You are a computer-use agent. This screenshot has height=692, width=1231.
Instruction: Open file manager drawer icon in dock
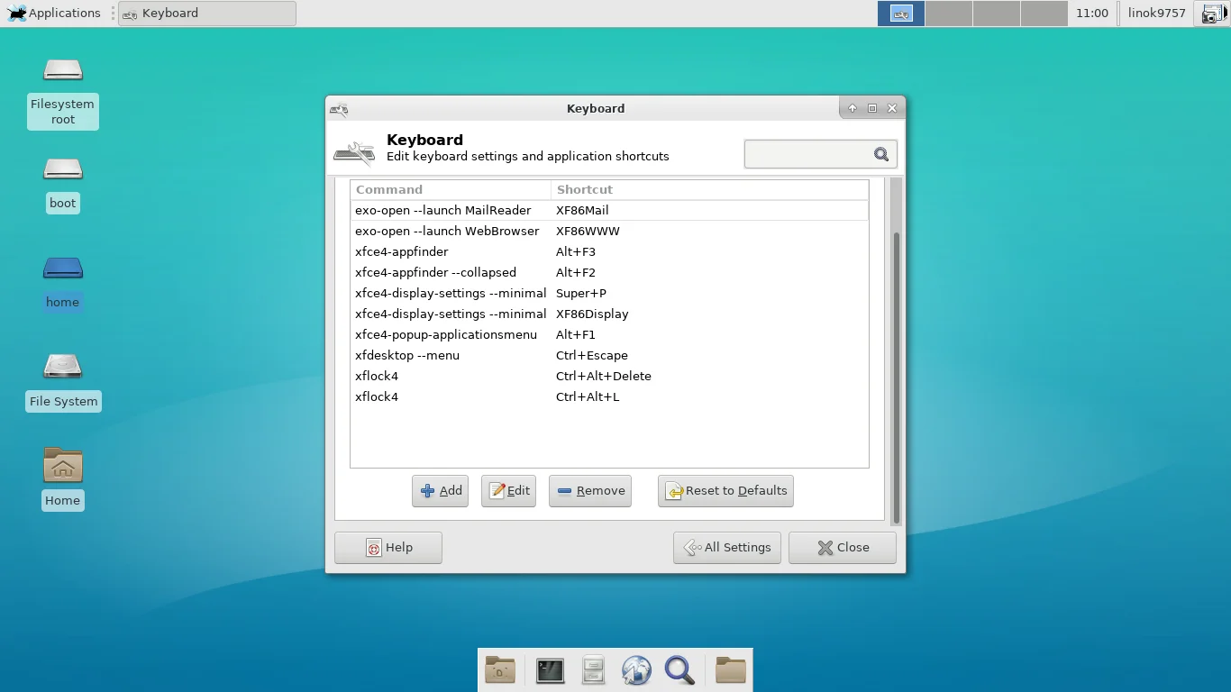tap(593, 670)
